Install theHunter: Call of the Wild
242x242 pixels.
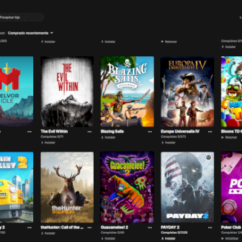tap(48, 234)
